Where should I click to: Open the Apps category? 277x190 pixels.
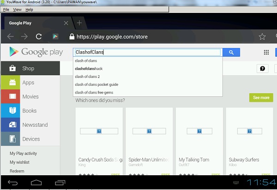tap(30, 83)
